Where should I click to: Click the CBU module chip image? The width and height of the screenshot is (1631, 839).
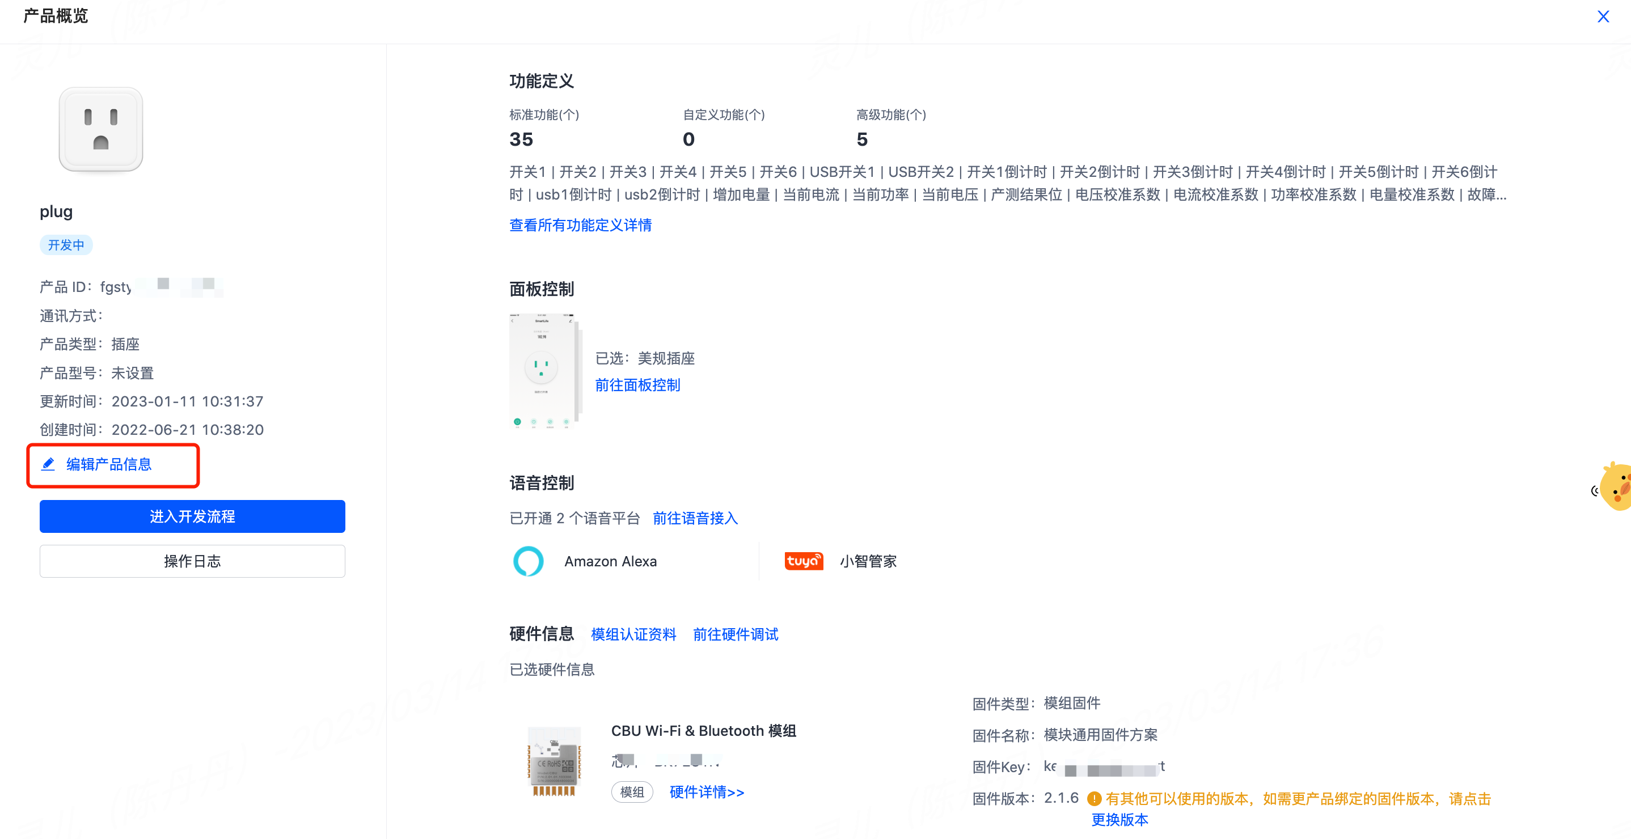[x=554, y=761]
